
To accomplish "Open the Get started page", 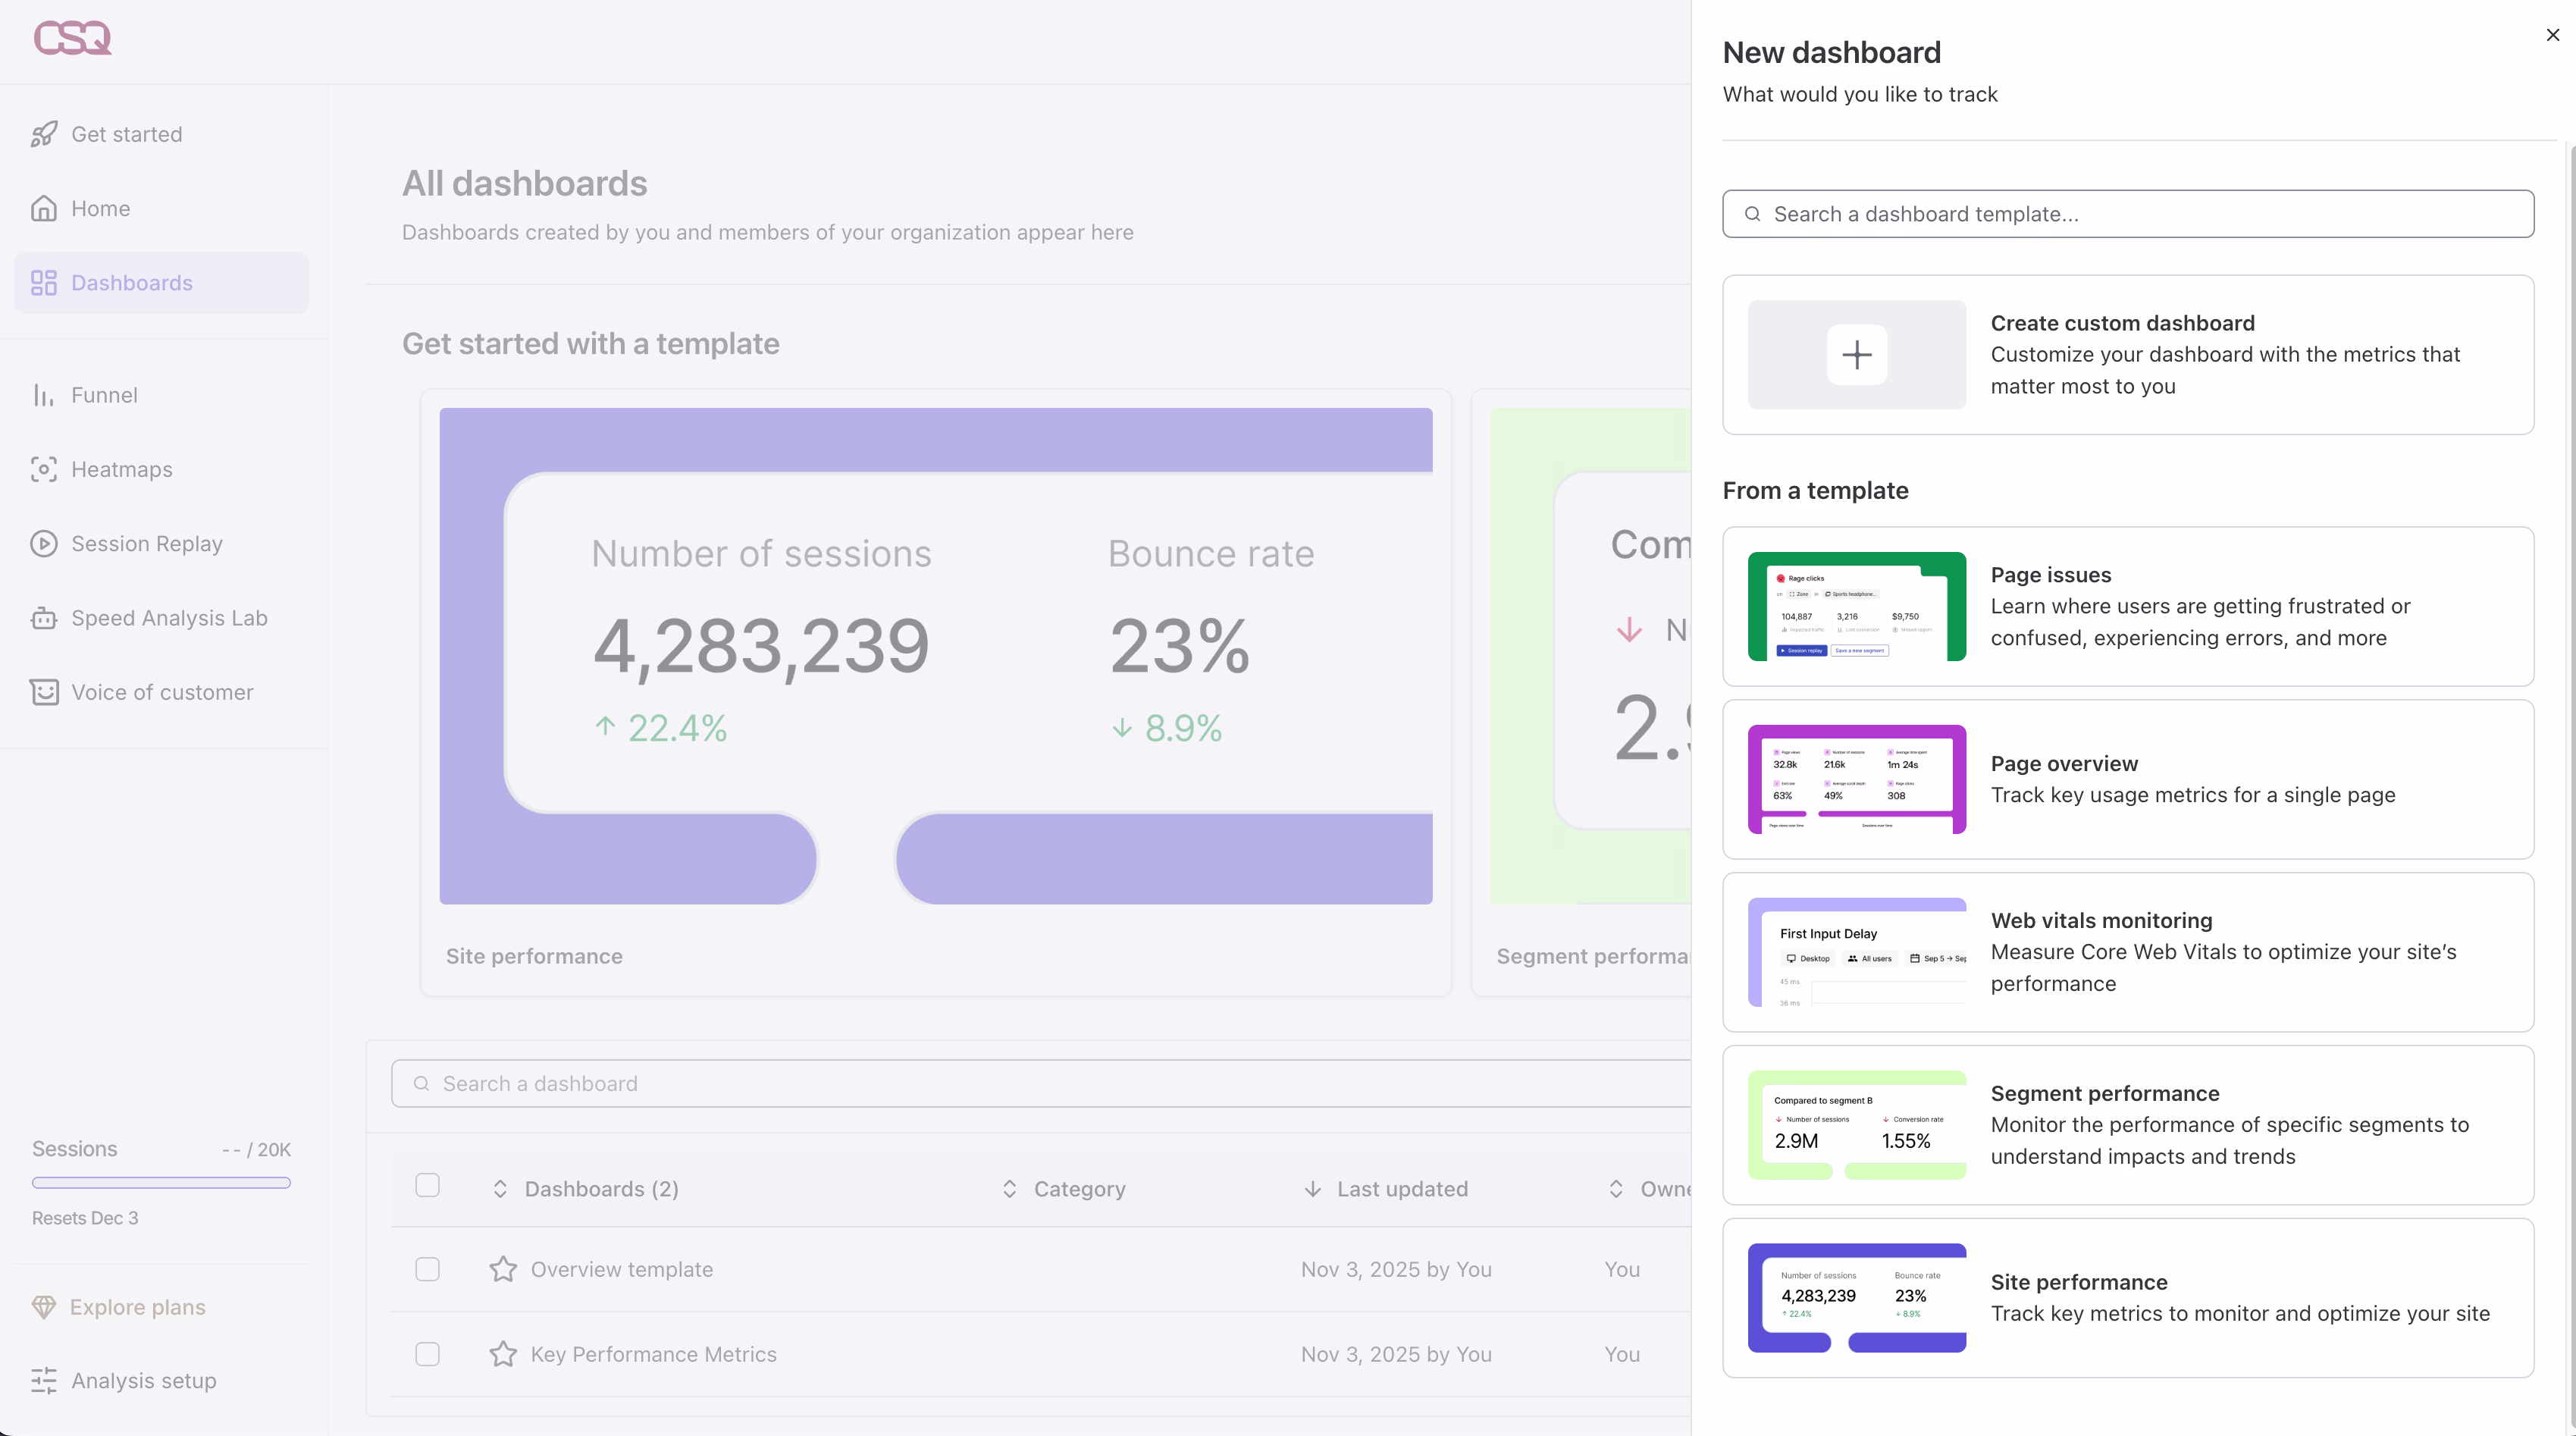I will pos(126,133).
